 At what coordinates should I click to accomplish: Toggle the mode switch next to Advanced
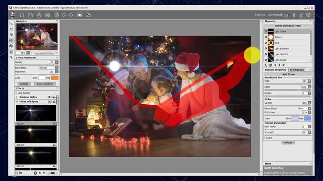(286, 15)
